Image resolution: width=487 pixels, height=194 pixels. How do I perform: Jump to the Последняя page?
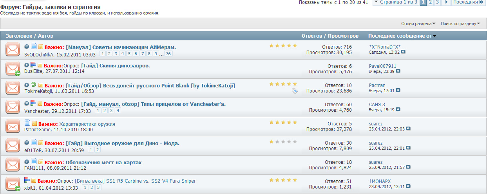pyautogui.click(x=468, y=2)
